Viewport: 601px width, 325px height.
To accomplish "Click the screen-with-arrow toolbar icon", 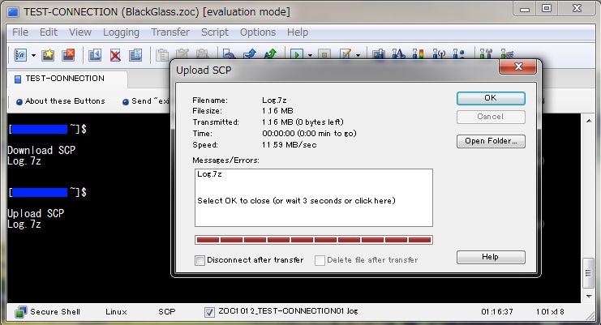I will tap(95, 55).
